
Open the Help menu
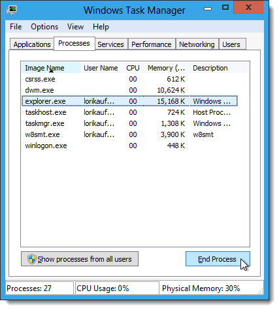(x=101, y=27)
